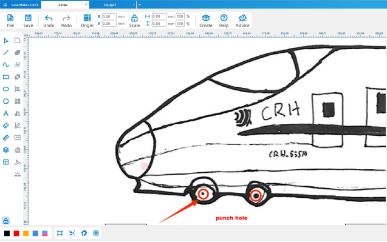Click the Union shapes icon
This screenshot has height=242, width=387.
pos(17,53)
